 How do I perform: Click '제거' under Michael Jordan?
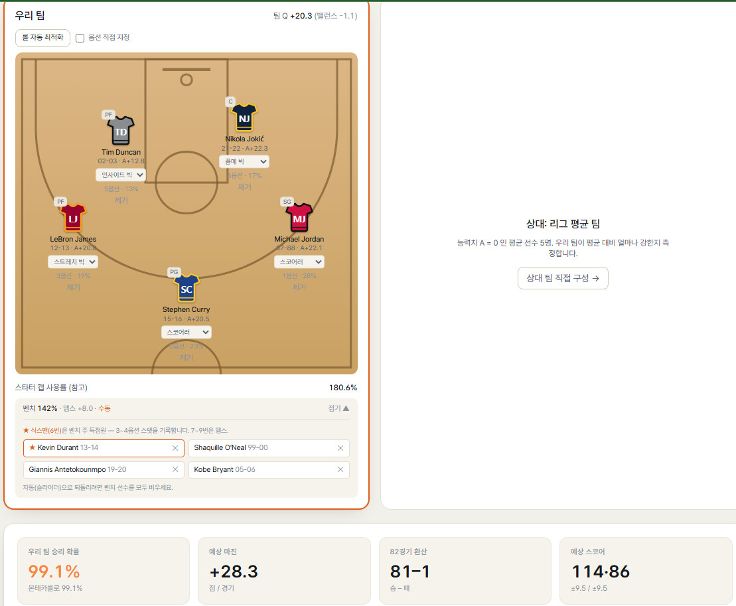tap(299, 287)
